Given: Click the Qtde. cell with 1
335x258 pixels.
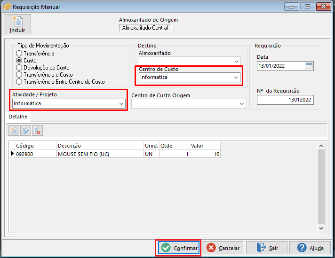Looking at the screenshot, I should 175,154.
